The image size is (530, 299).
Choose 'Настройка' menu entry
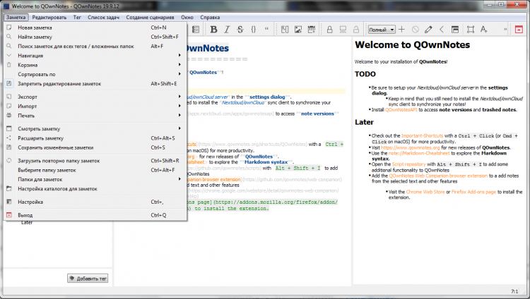(30, 202)
